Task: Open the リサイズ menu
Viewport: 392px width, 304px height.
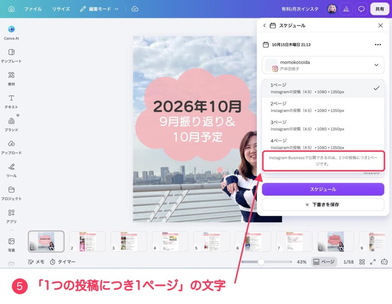Action: tap(61, 9)
